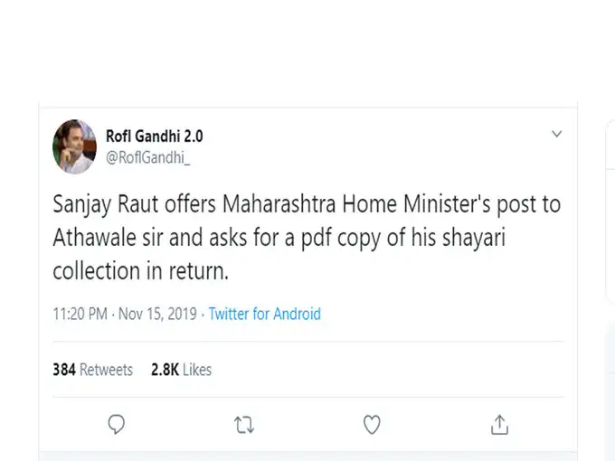Expand the tweet options chevron menu

556,135
